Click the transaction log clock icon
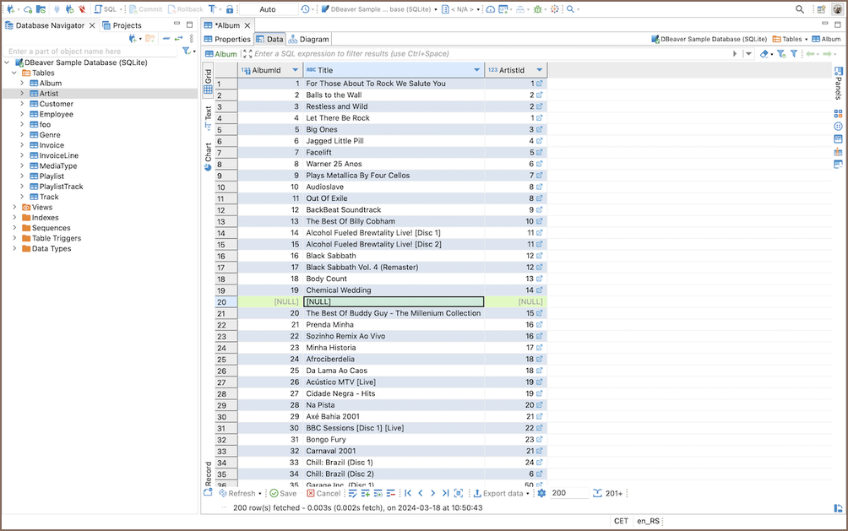The image size is (848, 531). (305, 9)
